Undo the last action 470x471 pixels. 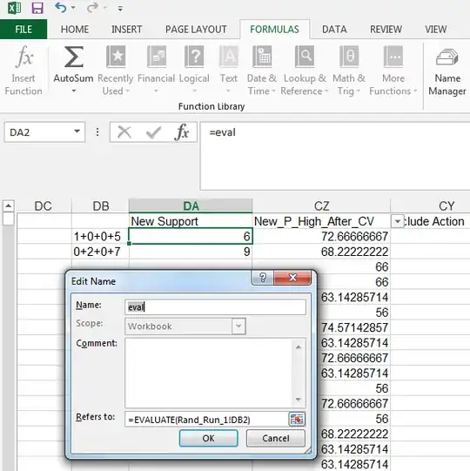pos(61,8)
